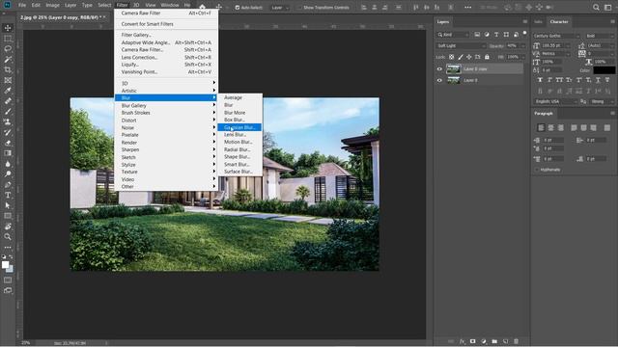Toggle Faux Bold text style
The width and height of the screenshot is (618, 347).
(540, 80)
